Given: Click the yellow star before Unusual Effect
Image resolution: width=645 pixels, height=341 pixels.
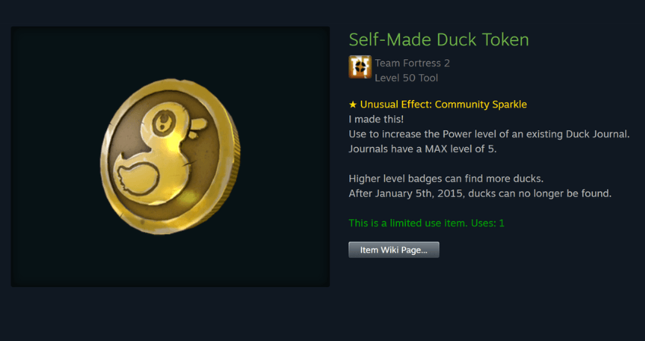Looking at the screenshot, I should point(353,105).
